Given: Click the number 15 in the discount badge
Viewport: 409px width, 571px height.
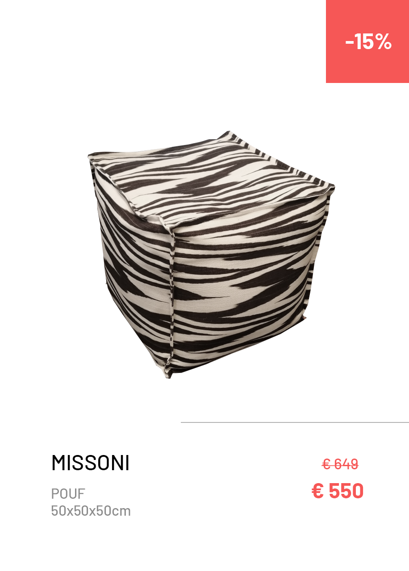Looking at the screenshot, I should click(364, 41).
